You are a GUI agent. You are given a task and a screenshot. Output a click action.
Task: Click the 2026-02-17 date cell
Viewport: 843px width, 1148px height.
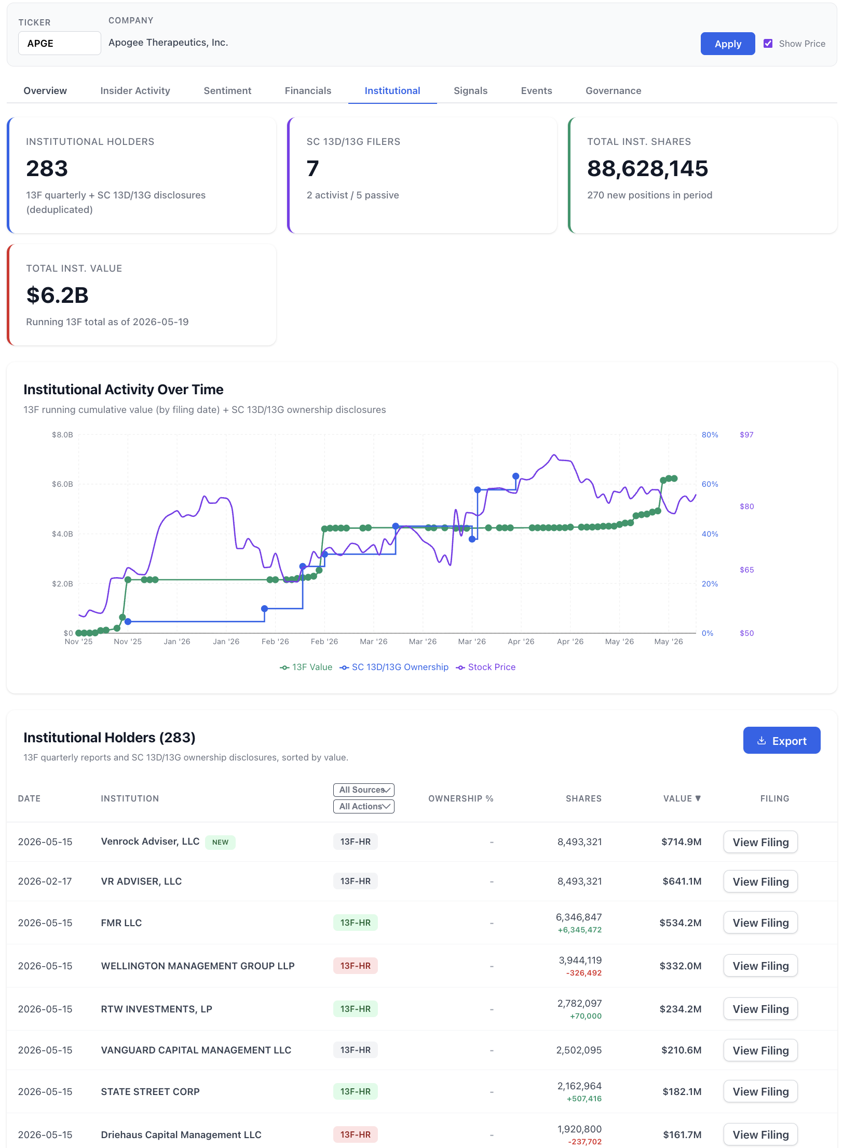[x=45, y=881]
